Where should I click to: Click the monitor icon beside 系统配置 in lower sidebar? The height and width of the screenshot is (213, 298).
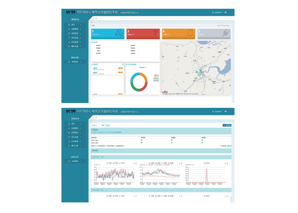pyautogui.click(x=69, y=161)
